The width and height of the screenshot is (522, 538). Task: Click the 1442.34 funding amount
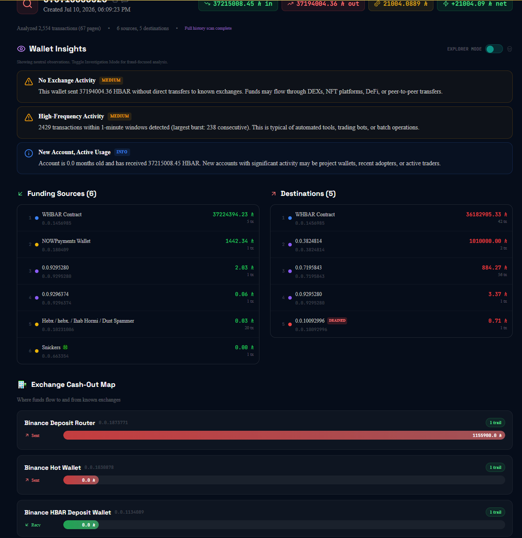(239, 241)
